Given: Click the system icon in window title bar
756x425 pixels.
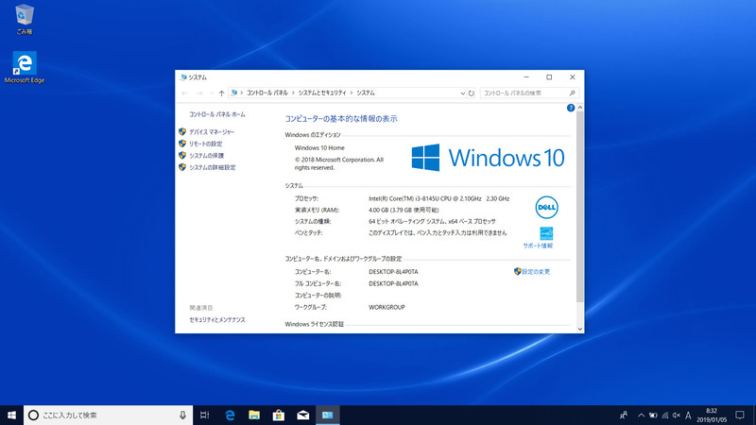Looking at the screenshot, I should pyautogui.click(x=183, y=77).
